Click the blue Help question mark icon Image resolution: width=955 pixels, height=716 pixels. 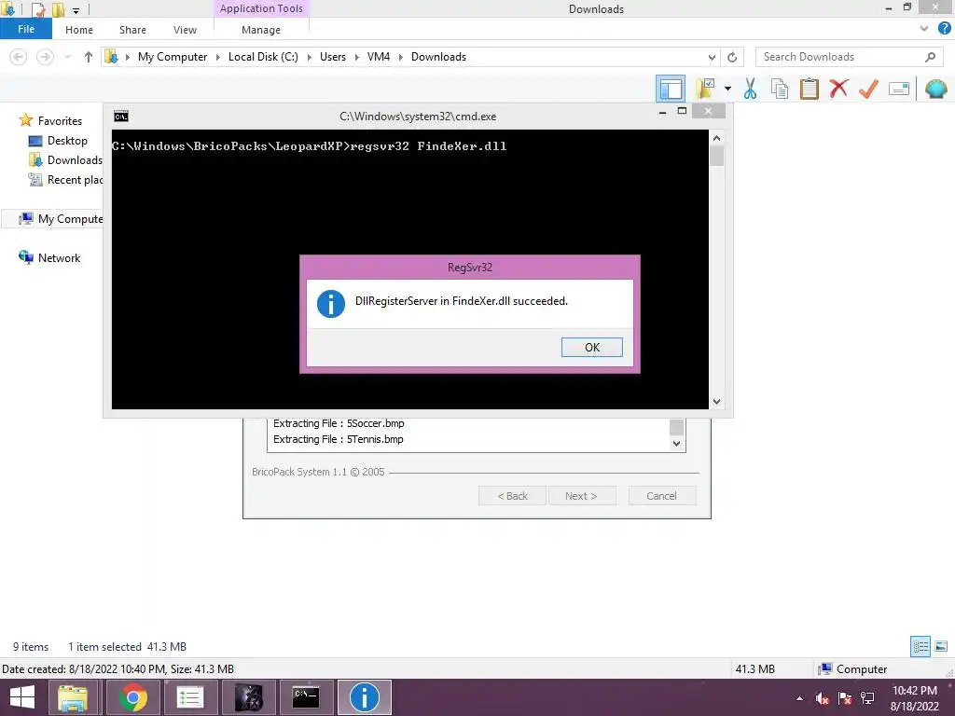[x=944, y=28]
